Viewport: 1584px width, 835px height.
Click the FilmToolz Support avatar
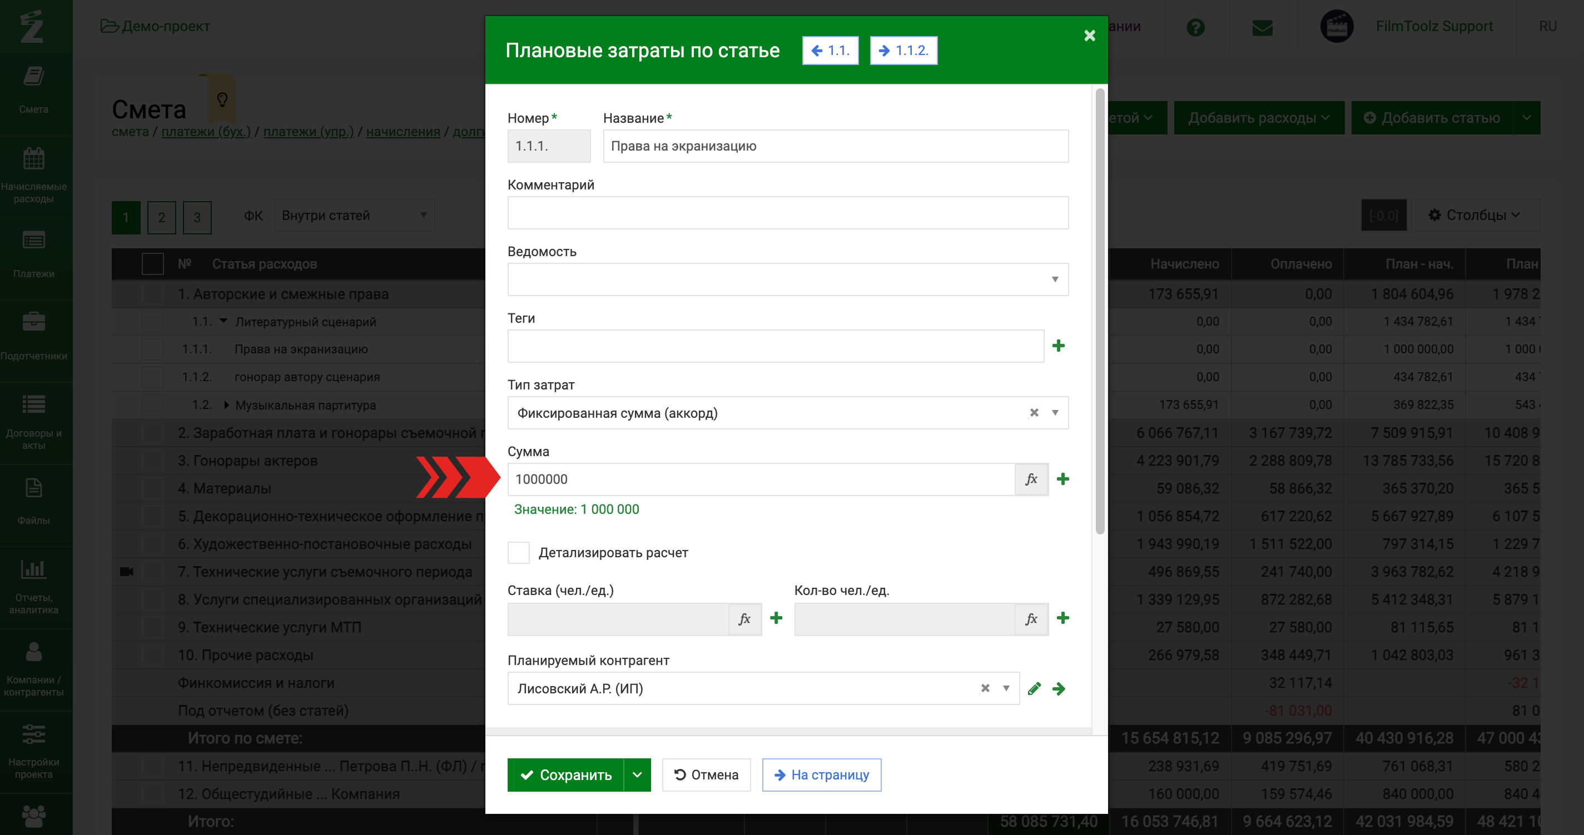[1337, 27]
